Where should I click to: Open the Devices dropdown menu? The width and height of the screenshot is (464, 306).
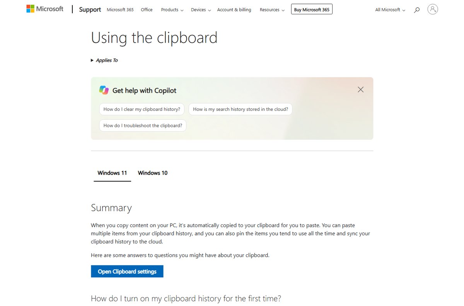tap(201, 10)
